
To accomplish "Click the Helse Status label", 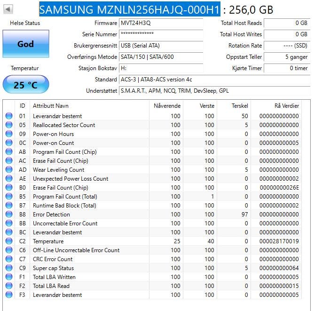I will click(x=25, y=23).
